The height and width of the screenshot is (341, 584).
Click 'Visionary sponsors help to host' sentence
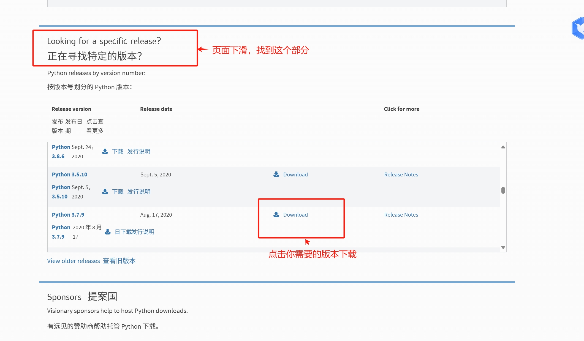click(117, 311)
